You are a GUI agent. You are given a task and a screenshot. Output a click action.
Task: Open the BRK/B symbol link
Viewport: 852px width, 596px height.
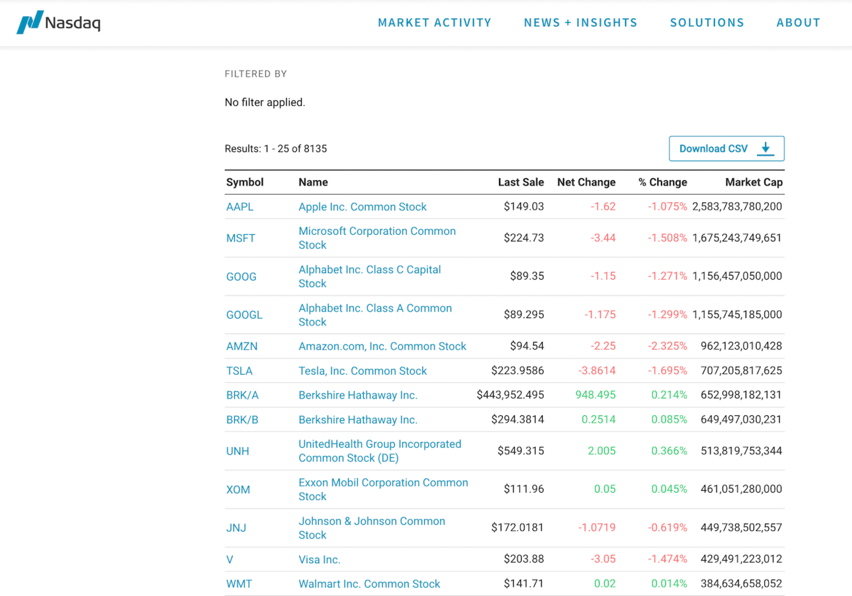[242, 420]
